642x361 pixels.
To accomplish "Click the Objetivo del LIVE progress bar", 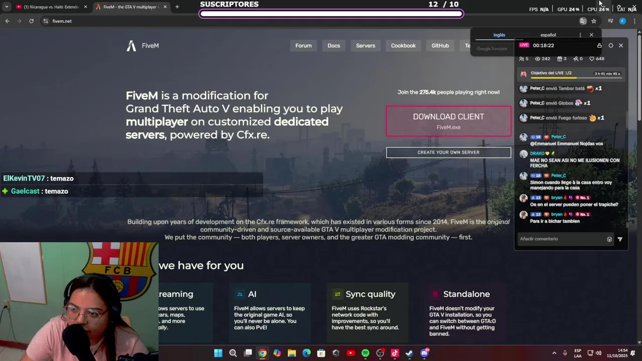I will 576,77.
